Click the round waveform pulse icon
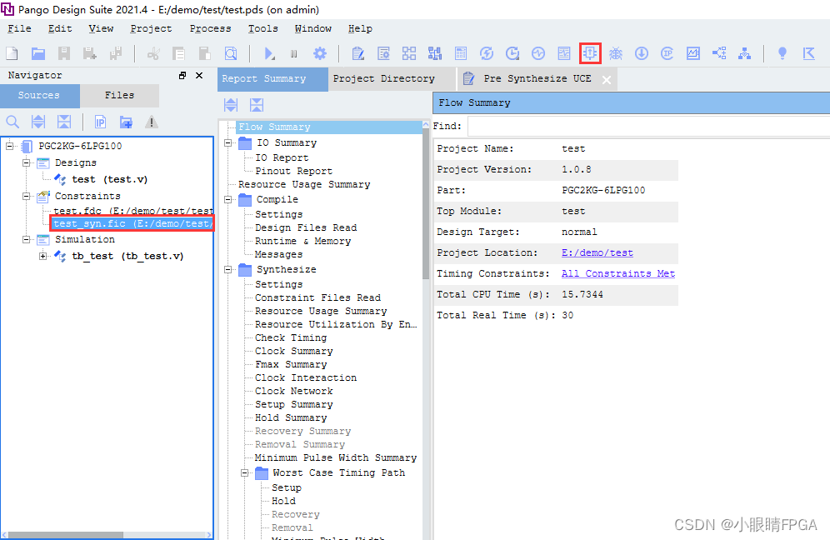Image resolution: width=830 pixels, height=540 pixels. [x=537, y=53]
